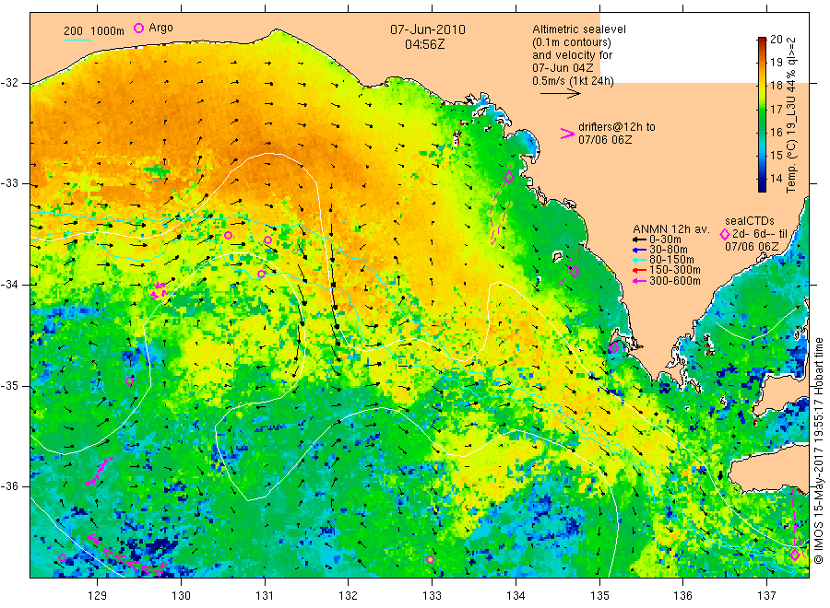The width and height of the screenshot is (830, 608).
Task: Click the red '150-300m' legend arrow
Action: click(x=639, y=270)
